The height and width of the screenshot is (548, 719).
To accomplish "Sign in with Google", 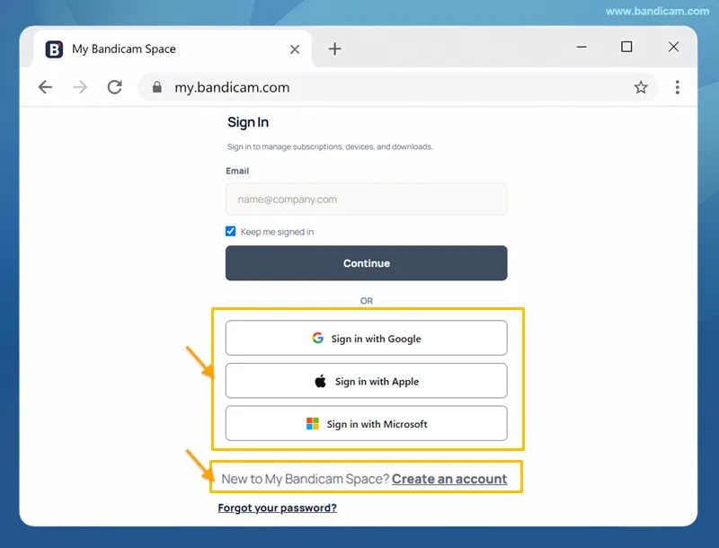I will coord(367,338).
